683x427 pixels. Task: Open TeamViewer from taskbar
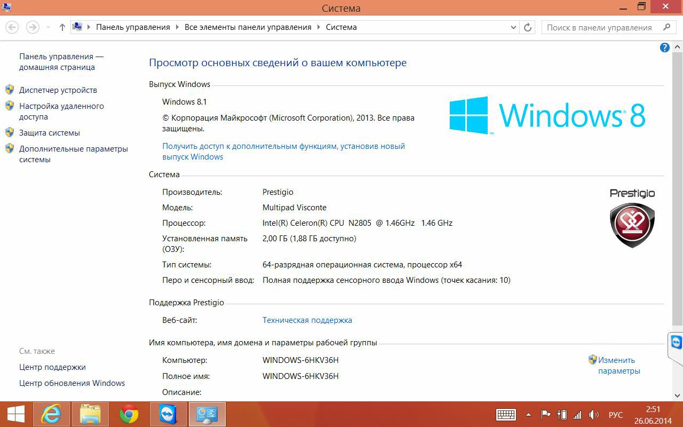[168, 414]
